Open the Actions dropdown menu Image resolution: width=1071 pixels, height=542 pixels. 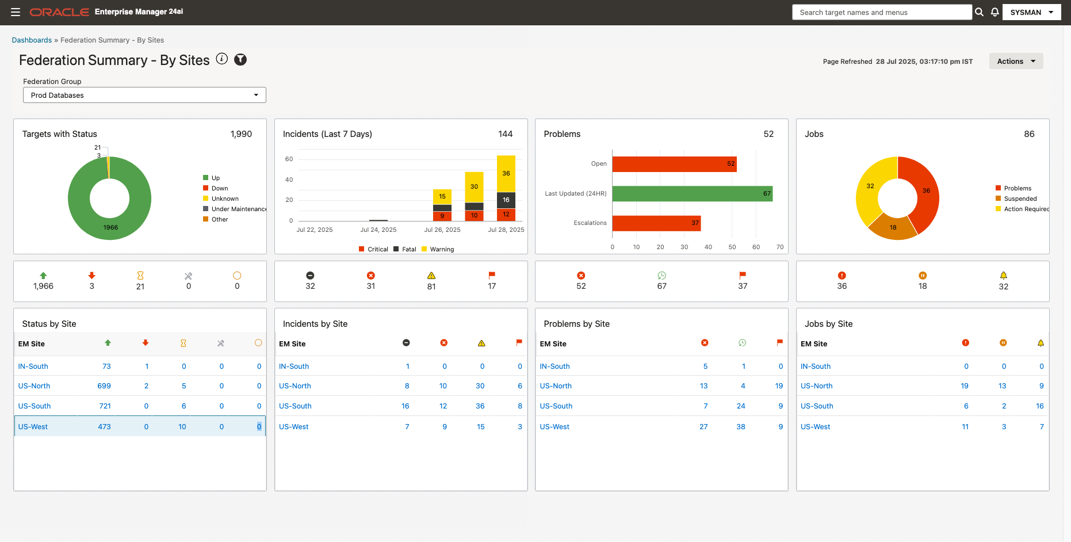1016,61
